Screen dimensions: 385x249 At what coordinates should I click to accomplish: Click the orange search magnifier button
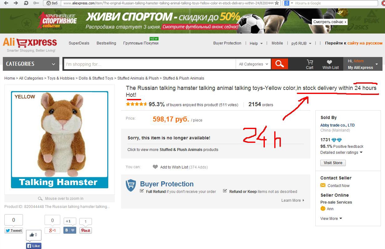click(x=280, y=64)
